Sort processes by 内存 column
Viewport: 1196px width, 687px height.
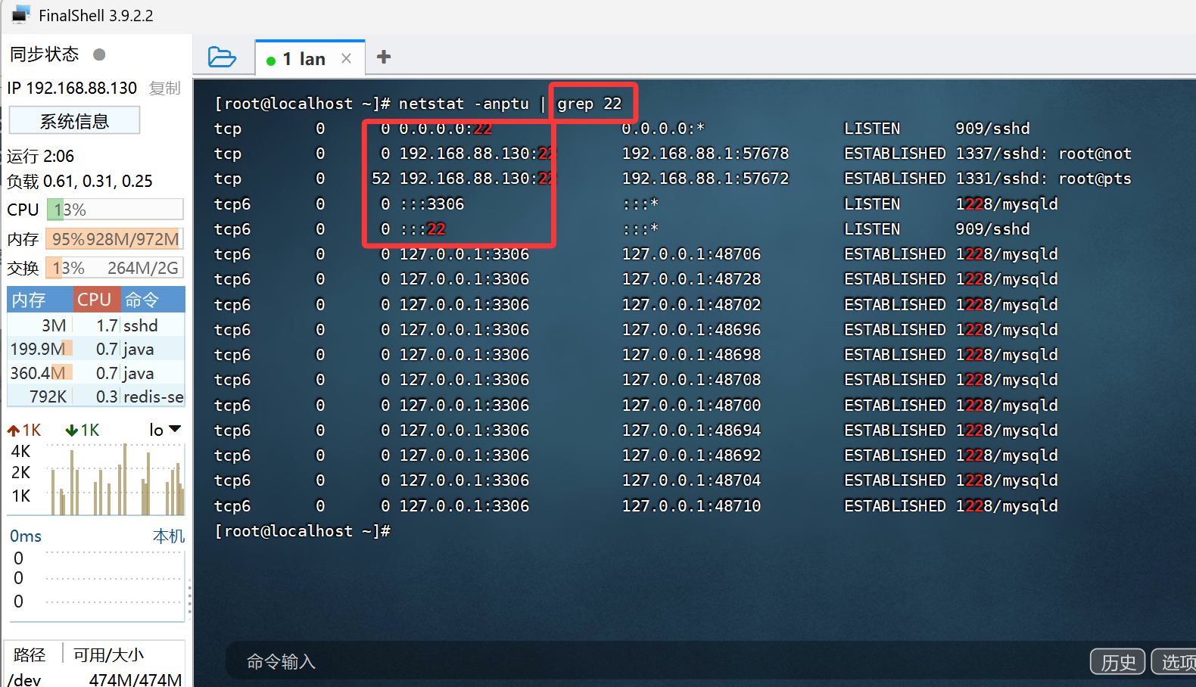point(41,300)
